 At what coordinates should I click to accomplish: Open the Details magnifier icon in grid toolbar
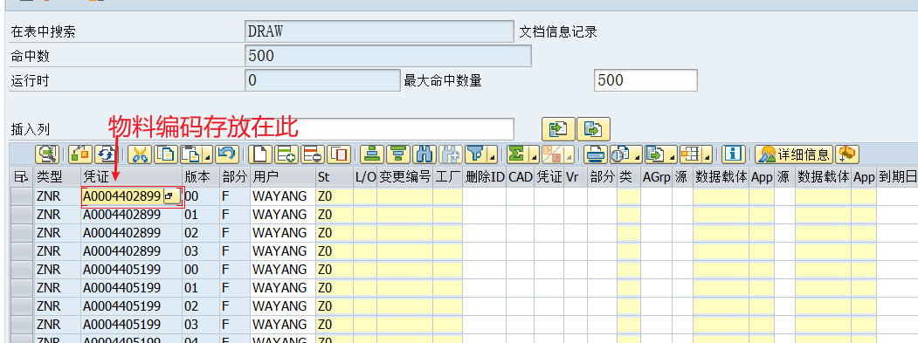tap(47, 154)
